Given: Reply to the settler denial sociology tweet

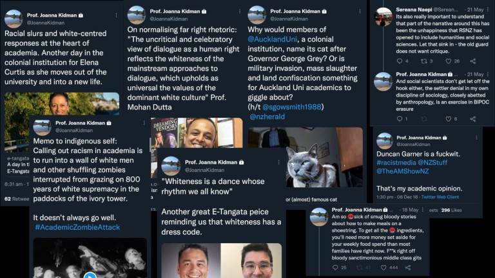Looking at the screenshot, I should point(400,119).
